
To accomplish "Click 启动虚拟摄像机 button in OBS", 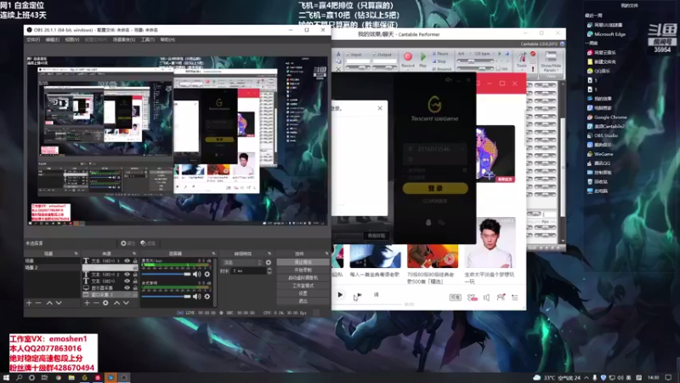I will [x=303, y=278].
